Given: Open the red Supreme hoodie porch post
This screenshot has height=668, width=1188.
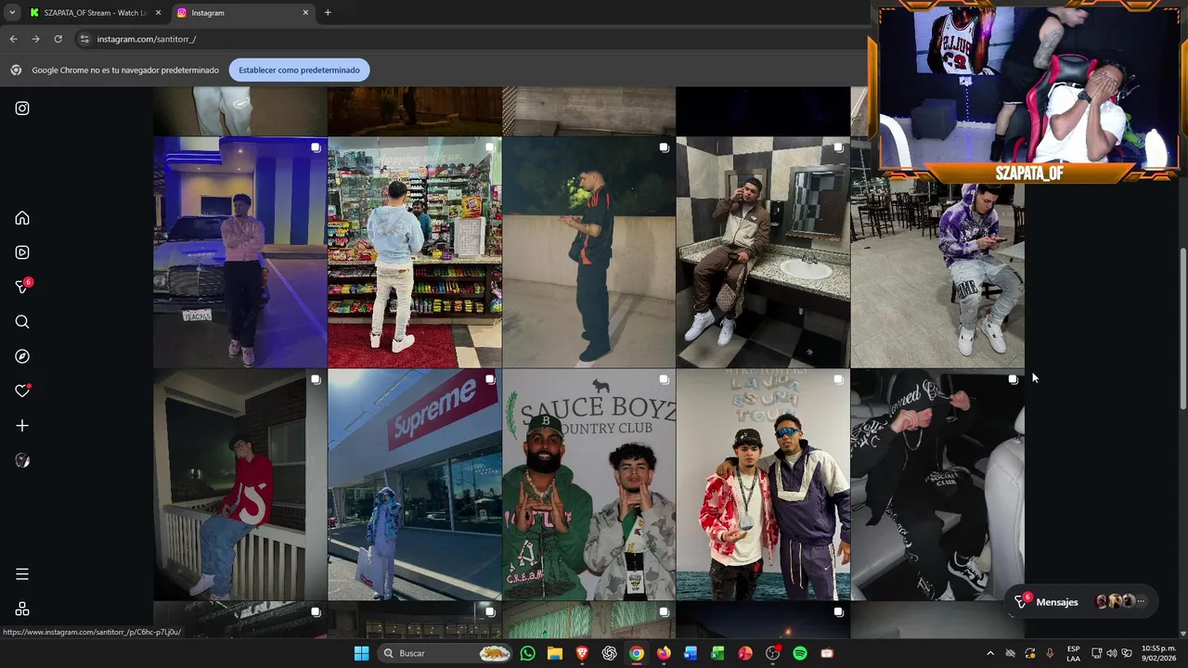Looking at the screenshot, I should 239,485.
